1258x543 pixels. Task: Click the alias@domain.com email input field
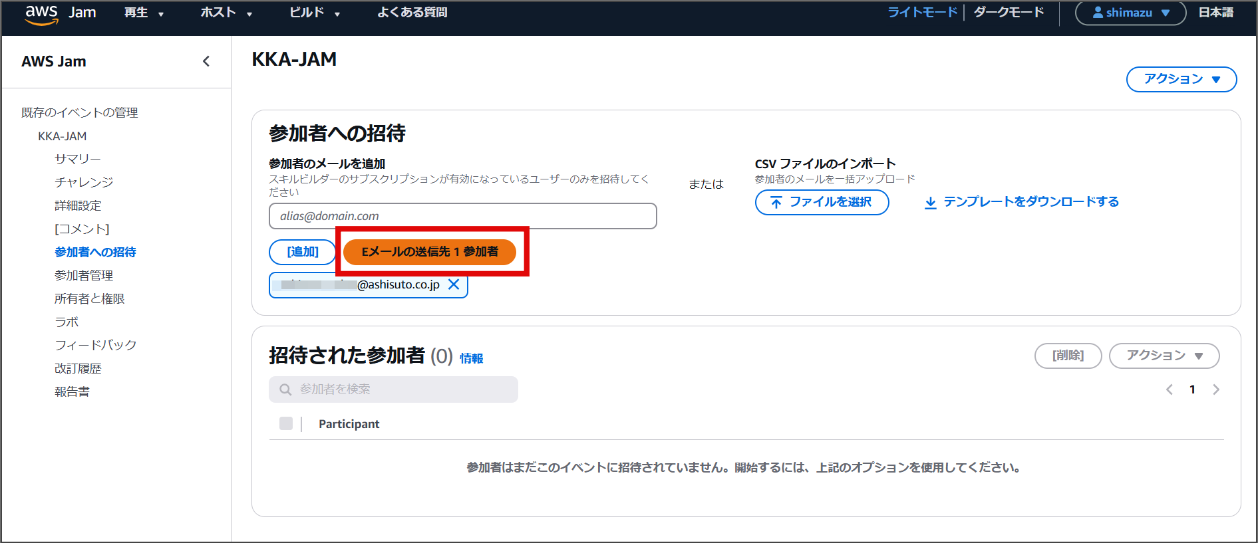pos(462,216)
